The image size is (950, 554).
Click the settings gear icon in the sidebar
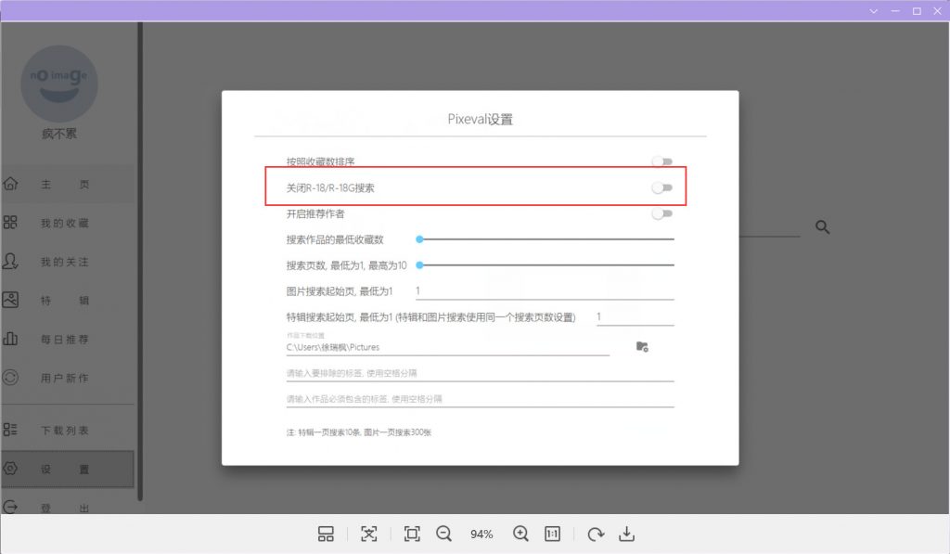pyautogui.click(x=10, y=469)
